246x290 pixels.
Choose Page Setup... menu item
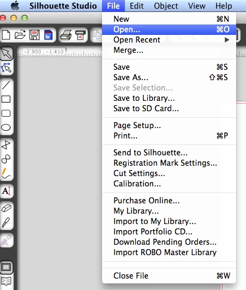point(169,125)
